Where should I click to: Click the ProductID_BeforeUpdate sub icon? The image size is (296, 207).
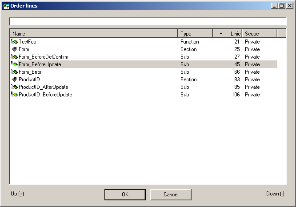click(14, 95)
